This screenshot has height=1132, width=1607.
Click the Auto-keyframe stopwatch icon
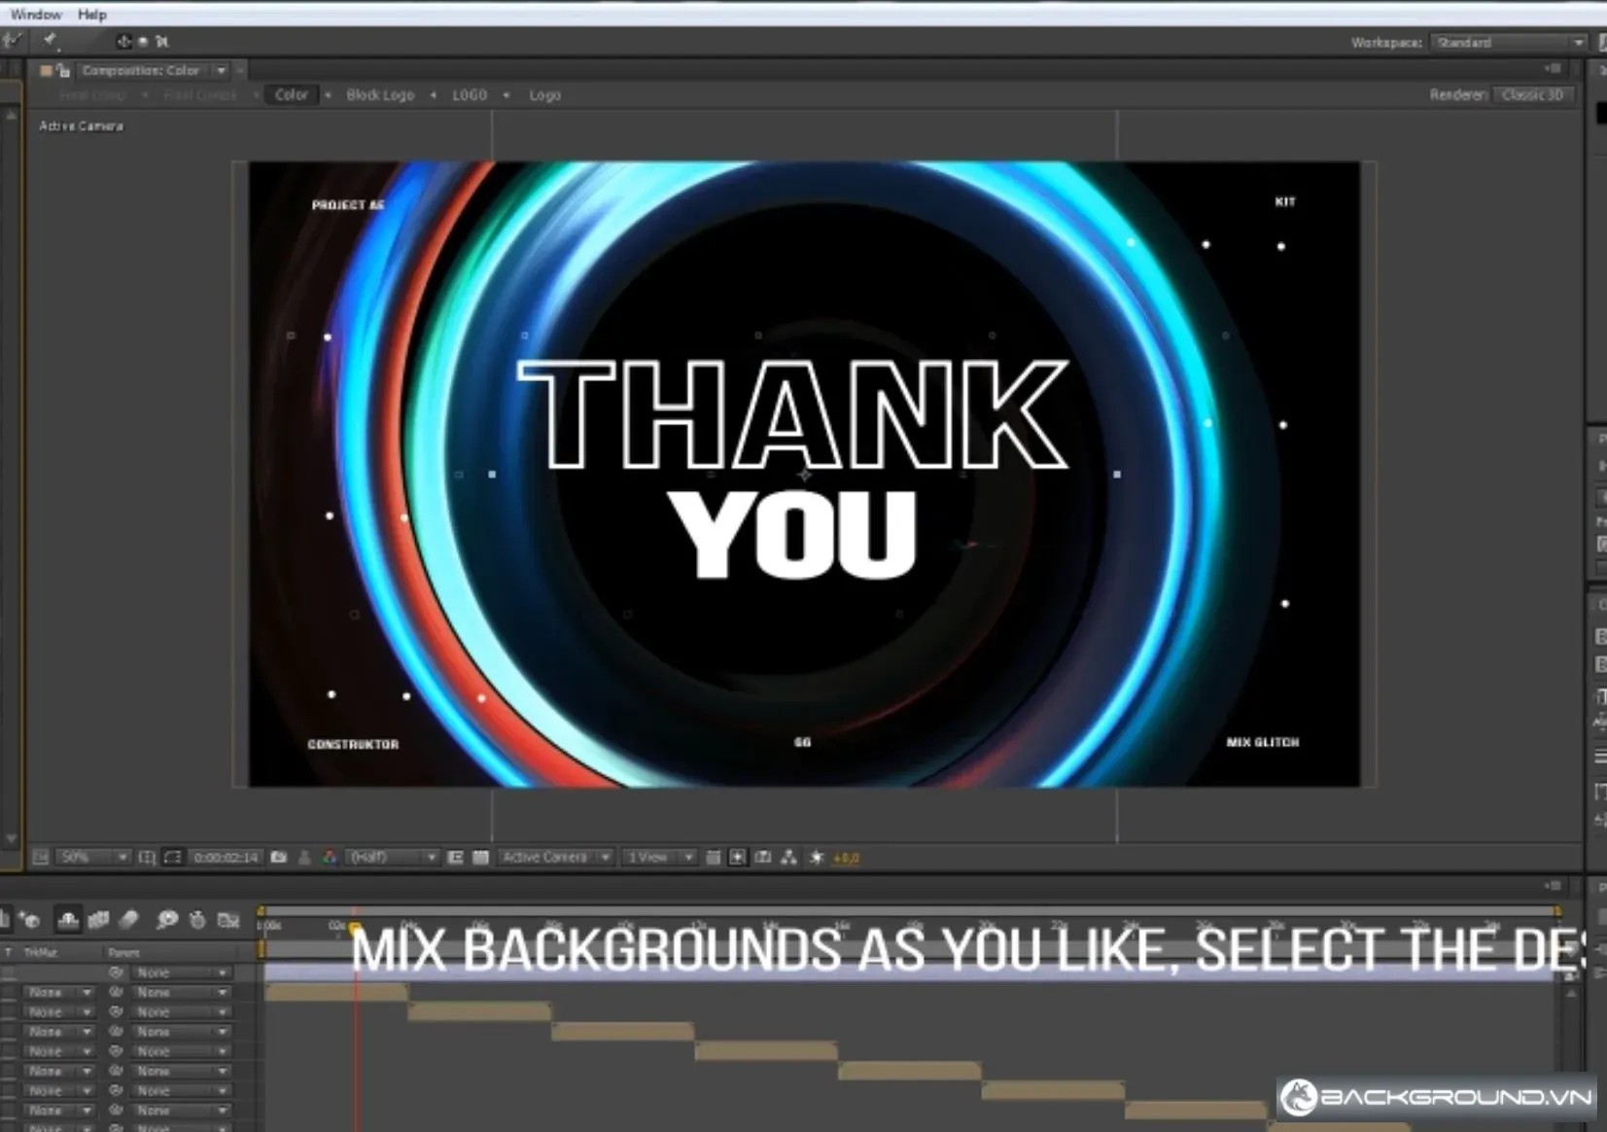(x=197, y=919)
